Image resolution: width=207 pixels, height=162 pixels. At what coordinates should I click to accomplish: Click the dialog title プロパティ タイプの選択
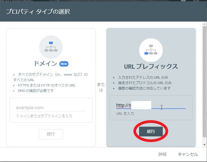tap(38, 12)
